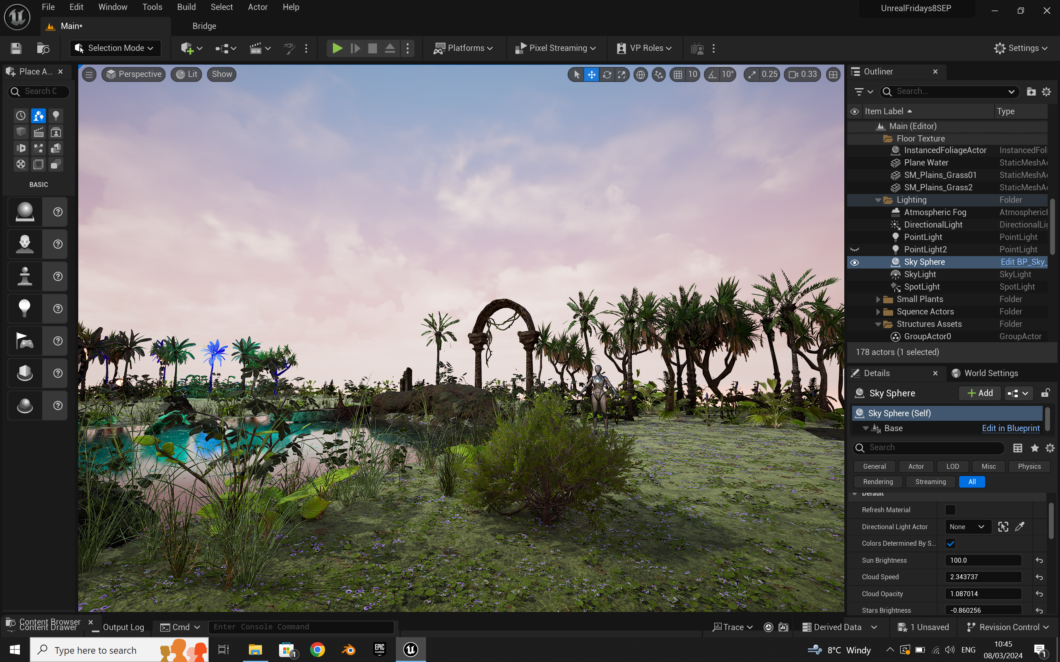Screen dimensions: 1060x662
Task: Select the rotate transform gizmo tool
Action: 607,74
